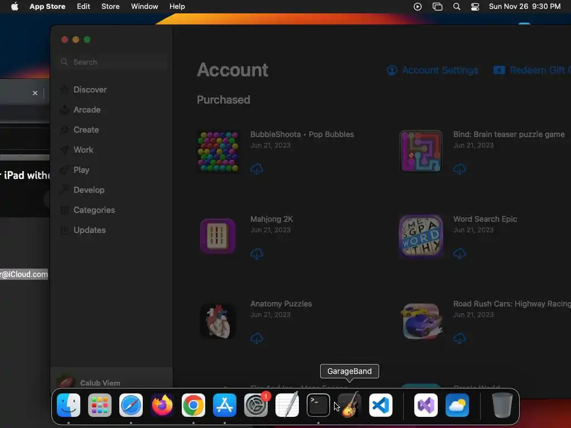Open the Mahjong 2K app icon
Viewport: 571px width, 428px height.
click(218, 236)
